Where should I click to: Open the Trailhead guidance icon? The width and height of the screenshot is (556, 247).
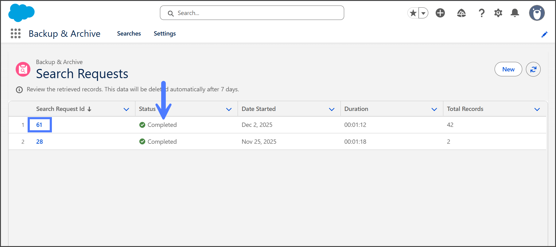(x=461, y=13)
